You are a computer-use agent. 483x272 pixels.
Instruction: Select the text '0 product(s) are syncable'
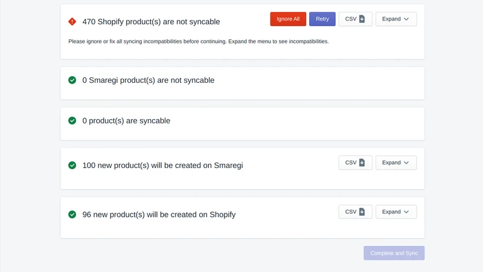(x=126, y=120)
